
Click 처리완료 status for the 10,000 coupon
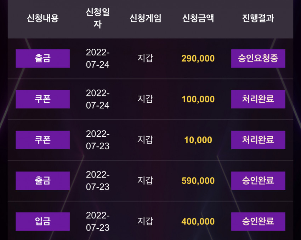coord(258,140)
